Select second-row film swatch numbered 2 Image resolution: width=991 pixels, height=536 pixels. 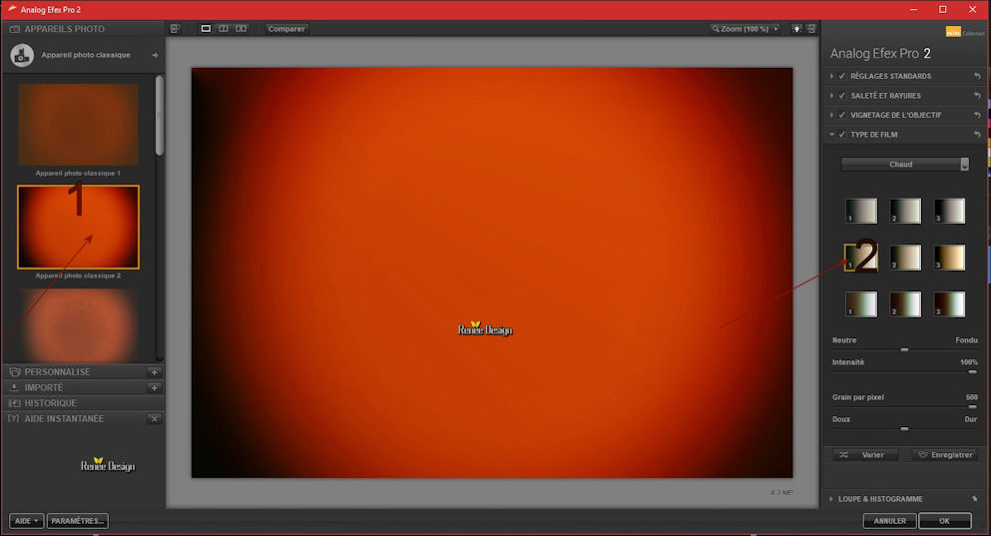pyautogui.click(x=905, y=258)
